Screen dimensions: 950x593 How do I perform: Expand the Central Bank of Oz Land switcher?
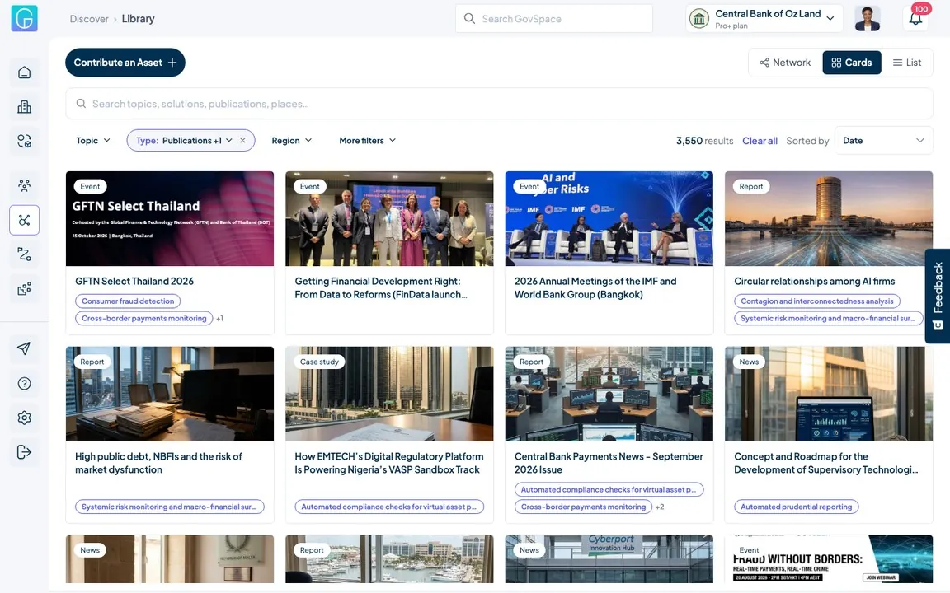[766, 19]
